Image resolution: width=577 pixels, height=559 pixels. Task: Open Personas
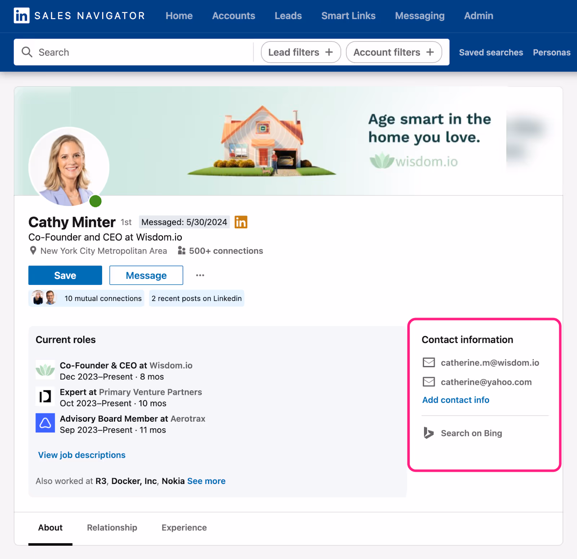click(552, 52)
